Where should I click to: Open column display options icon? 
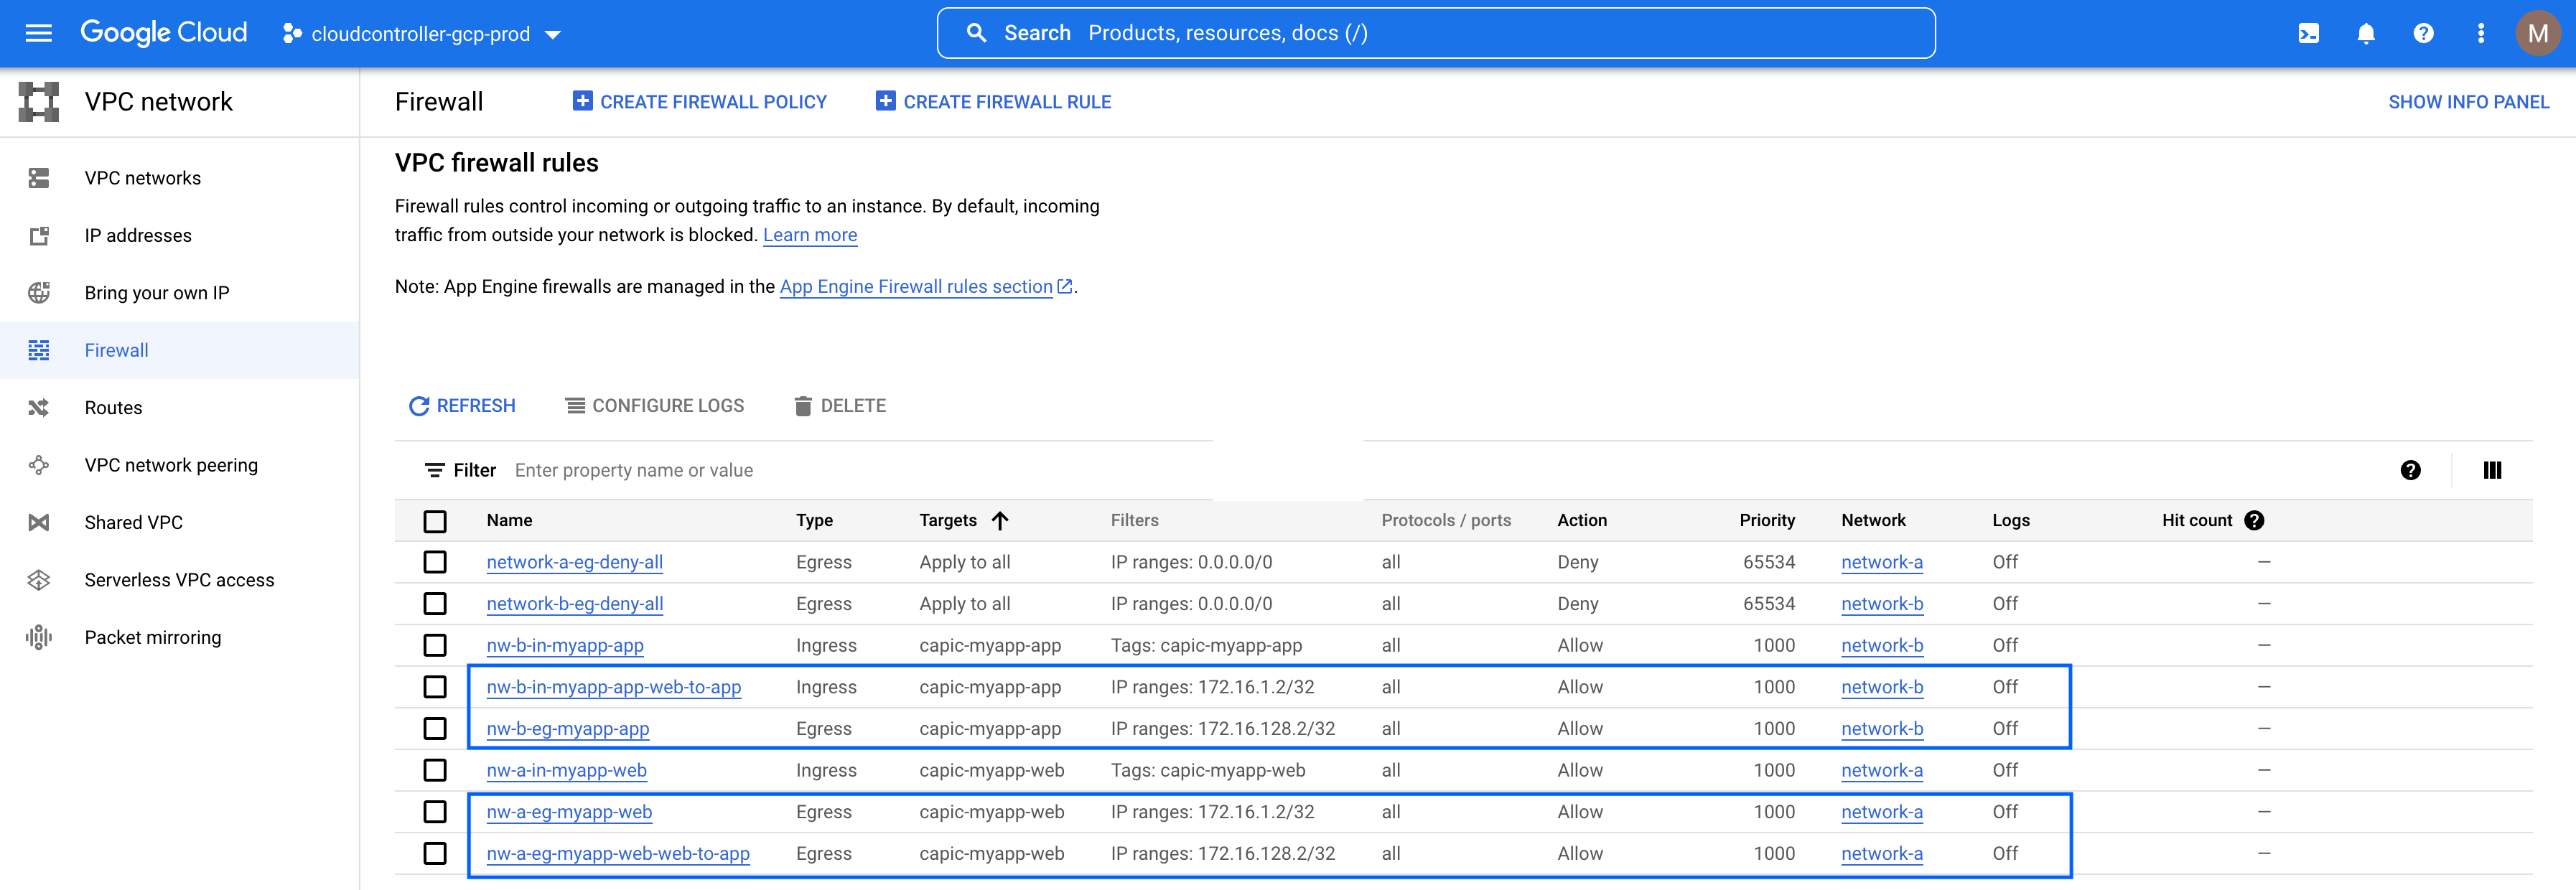pyautogui.click(x=2492, y=470)
